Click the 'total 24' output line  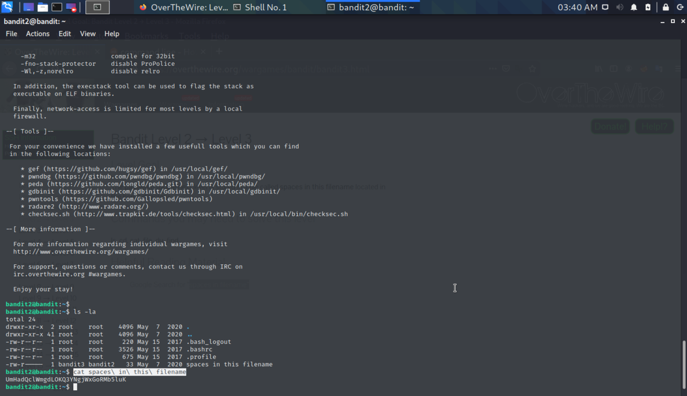tap(21, 319)
